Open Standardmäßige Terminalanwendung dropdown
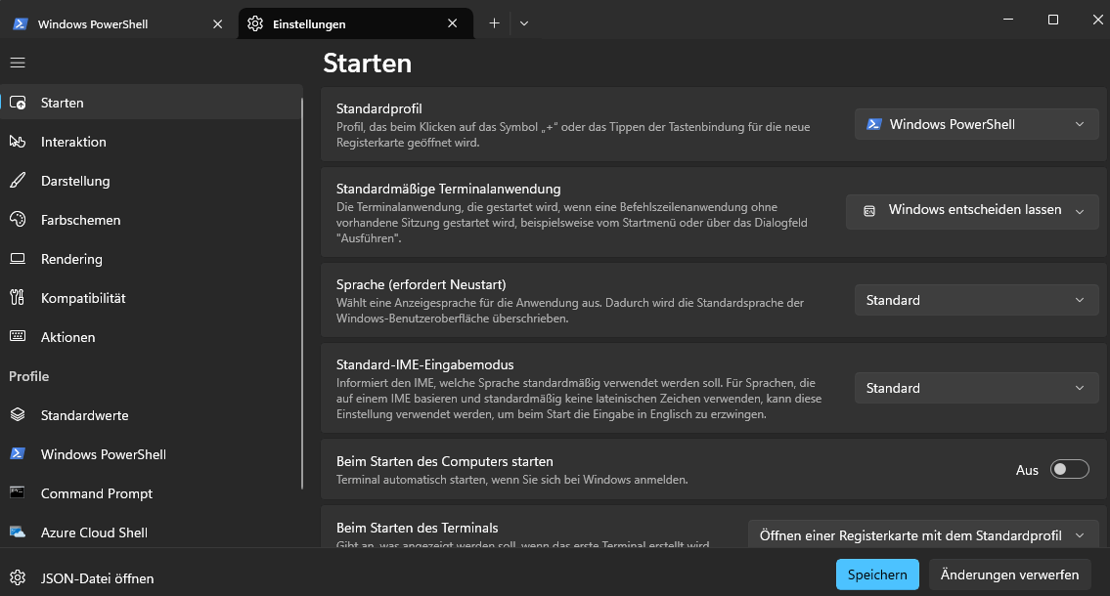 pyautogui.click(x=972, y=210)
